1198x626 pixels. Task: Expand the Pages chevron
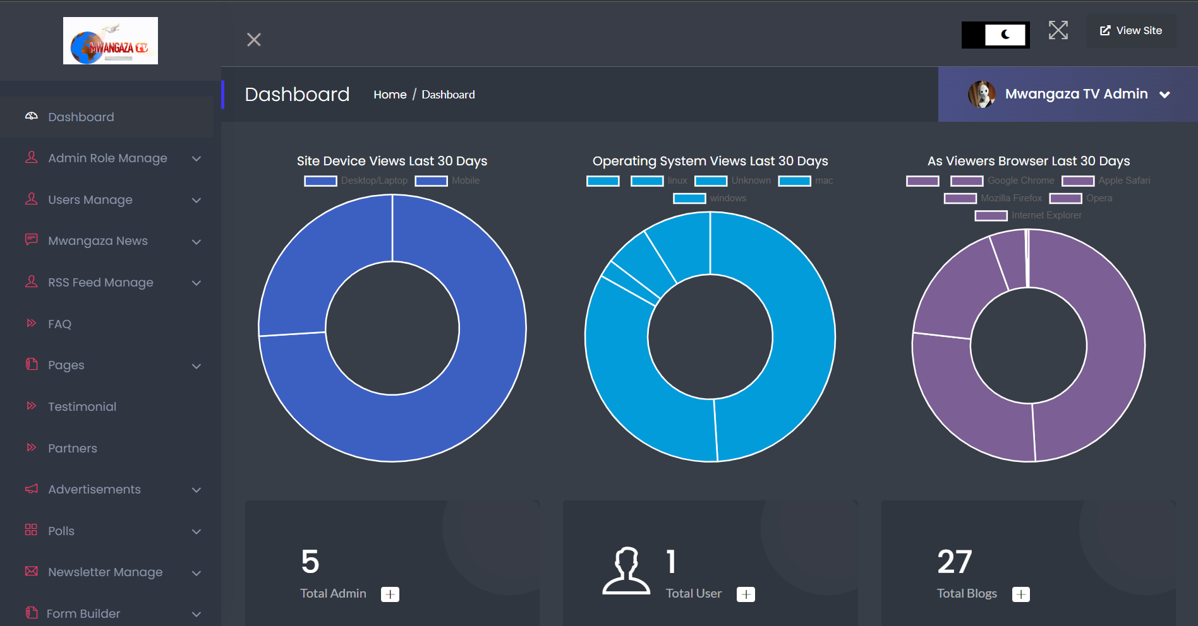[197, 366]
